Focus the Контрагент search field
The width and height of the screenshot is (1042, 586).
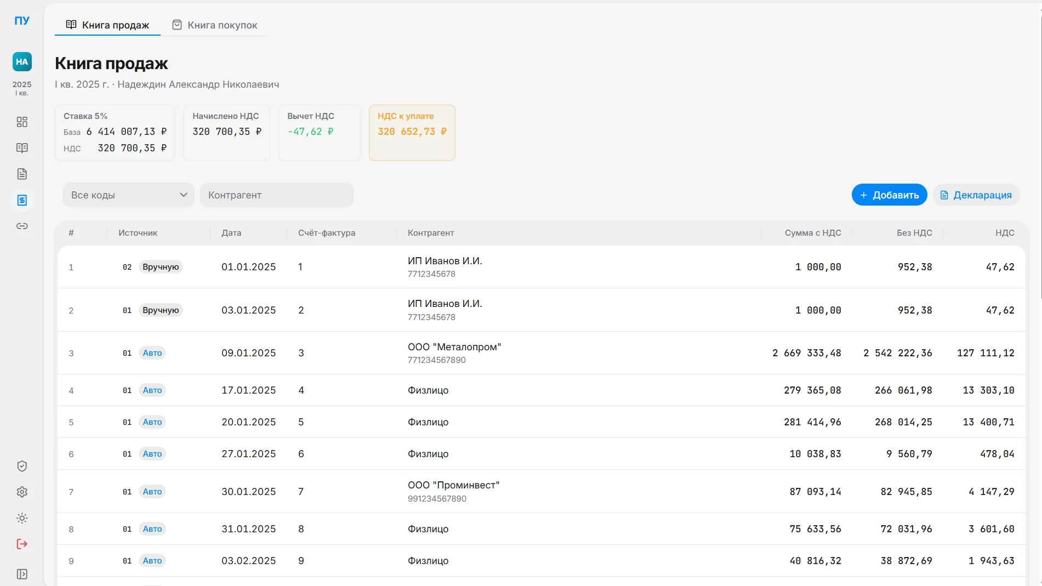(276, 195)
